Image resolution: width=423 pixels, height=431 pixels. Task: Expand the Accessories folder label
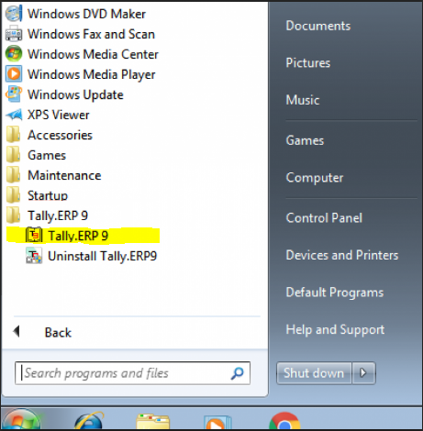(60, 135)
